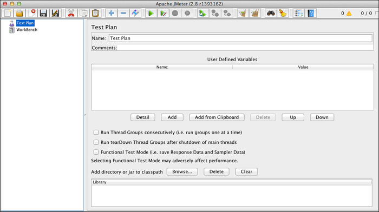Image resolution: width=379 pixels, height=212 pixels.
Task: Expand all nodes with the blue plus icon
Action: pyautogui.click(x=111, y=14)
